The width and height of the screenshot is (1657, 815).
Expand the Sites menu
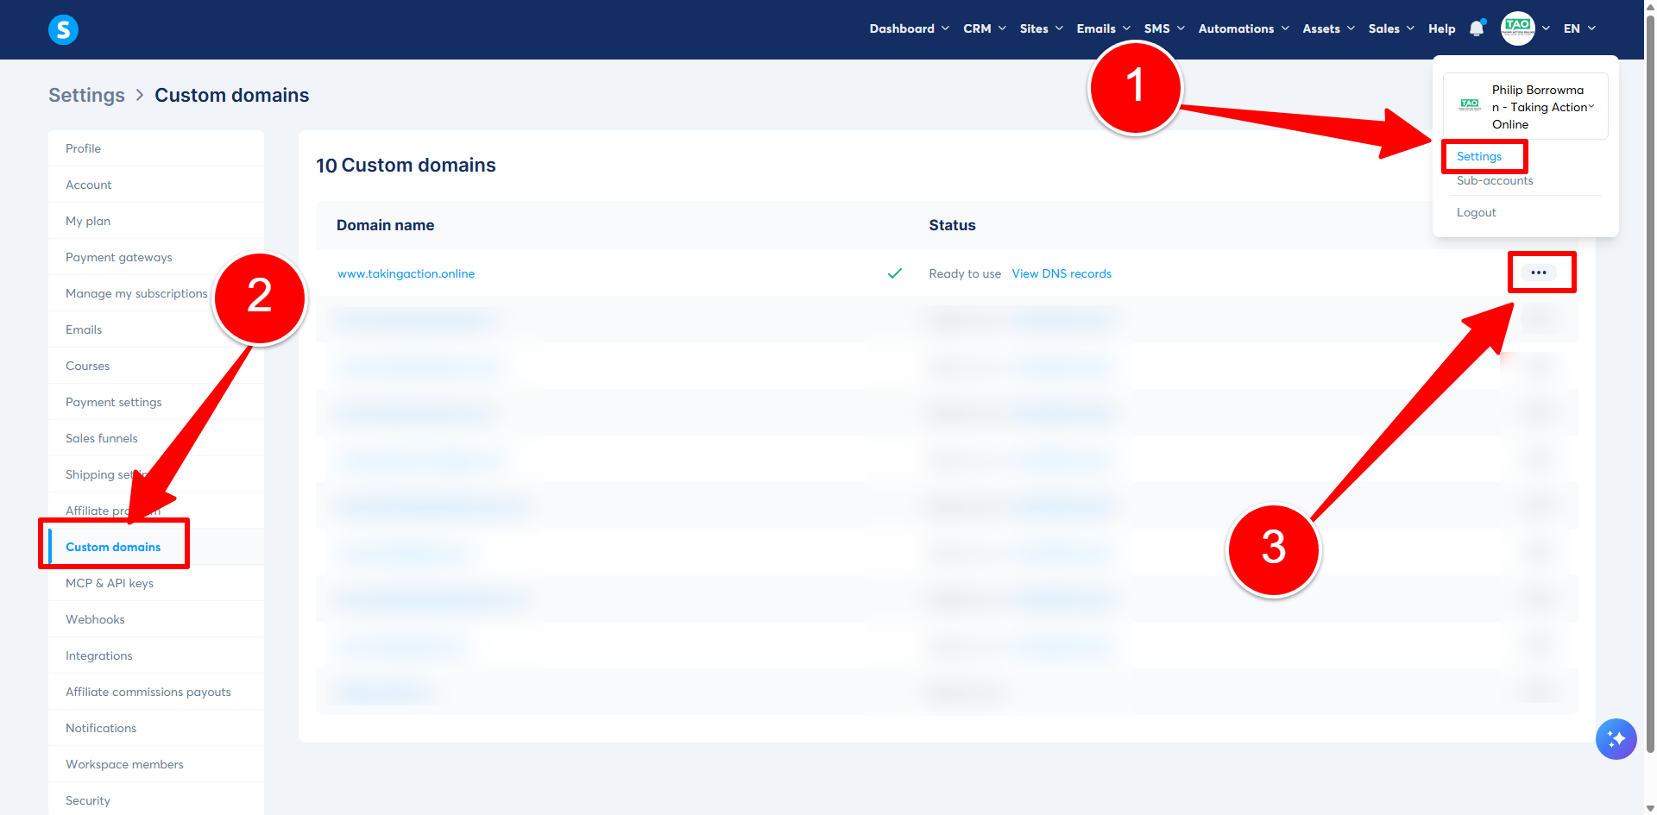pyautogui.click(x=1042, y=28)
